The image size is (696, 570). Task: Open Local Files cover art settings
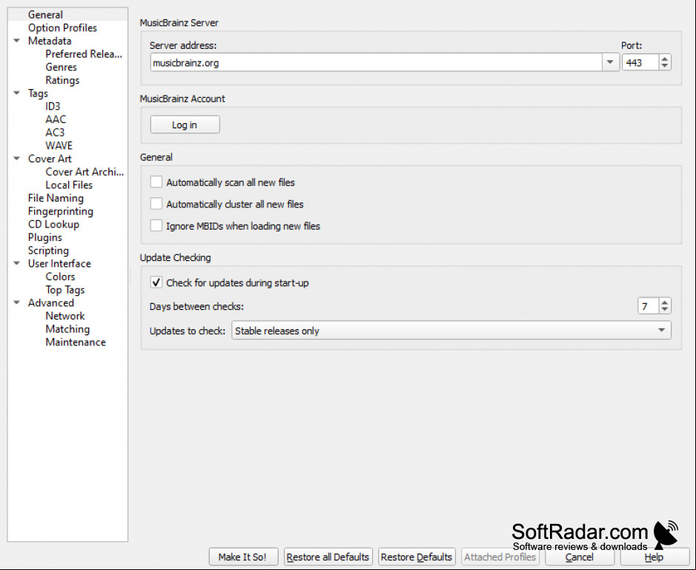click(69, 185)
